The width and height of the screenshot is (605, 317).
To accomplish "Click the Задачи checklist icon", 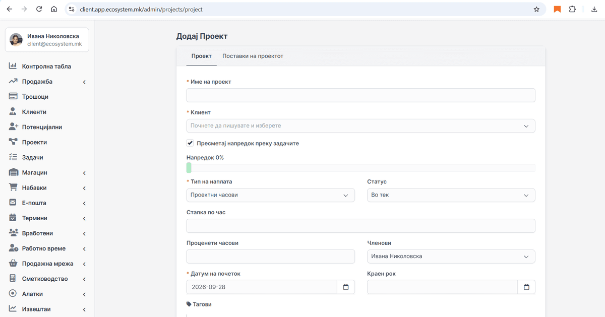I will (x=13, y=157).
